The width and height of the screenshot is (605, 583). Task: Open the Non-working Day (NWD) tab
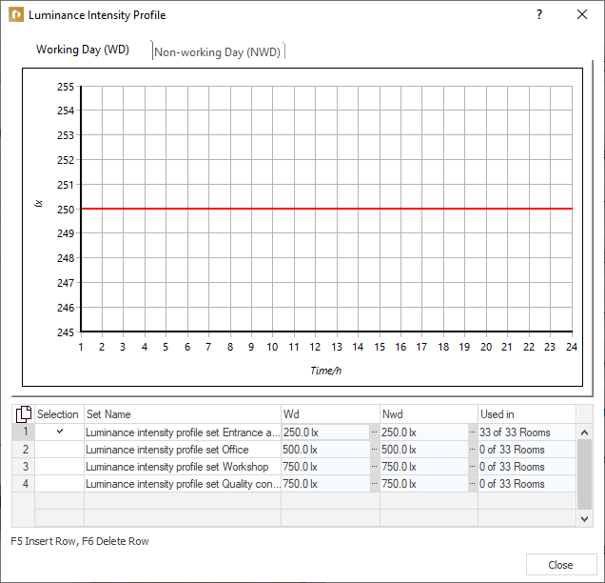coord(218,51)
